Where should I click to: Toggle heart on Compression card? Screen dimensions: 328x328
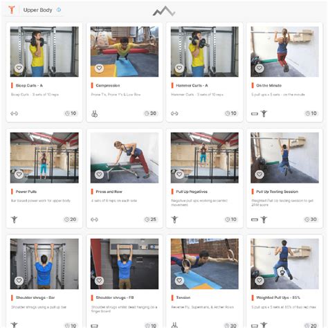(99, 68)
